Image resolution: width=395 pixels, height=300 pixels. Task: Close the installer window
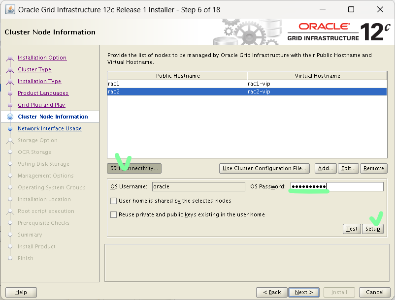click(x=380, y=9)
